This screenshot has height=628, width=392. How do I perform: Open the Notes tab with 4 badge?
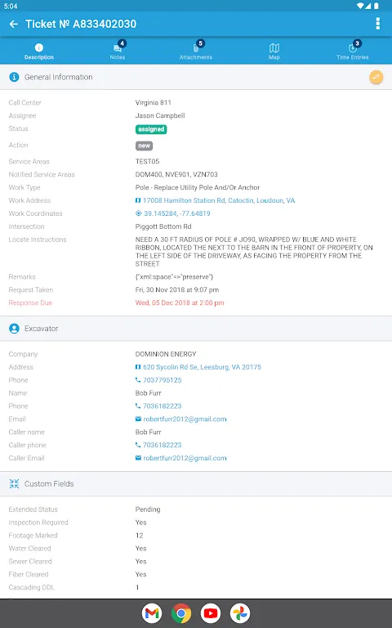click(x=118, y=51)
